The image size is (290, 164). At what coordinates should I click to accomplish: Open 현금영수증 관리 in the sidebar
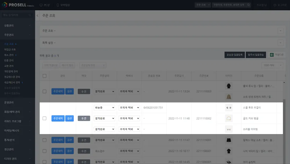click(x=12, y=77)
